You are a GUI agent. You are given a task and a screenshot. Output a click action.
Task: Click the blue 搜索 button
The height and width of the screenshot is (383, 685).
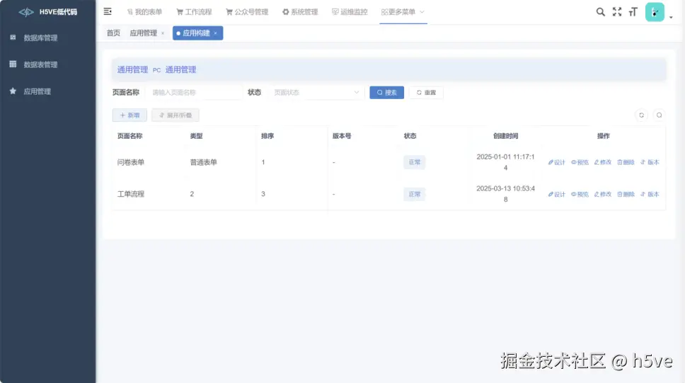click(x=386, y=92)
